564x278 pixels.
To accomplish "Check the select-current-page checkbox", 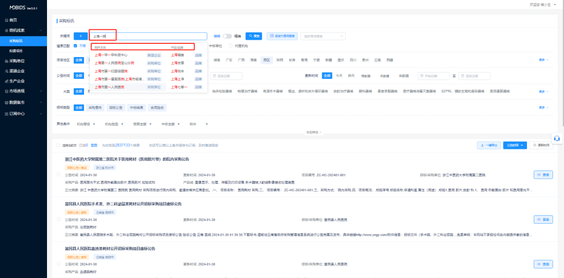I will point(58,145).
